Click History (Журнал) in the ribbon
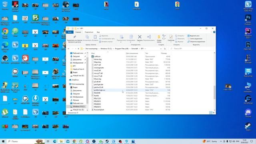 (x=179, y=42)
